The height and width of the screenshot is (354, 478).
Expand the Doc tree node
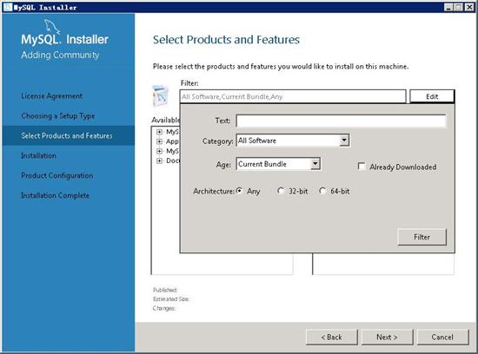pos(159,161)
